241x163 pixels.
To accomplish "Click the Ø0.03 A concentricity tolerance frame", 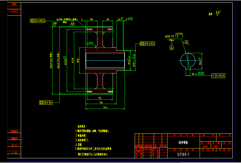I will pyautogui.click(x=147, y=44).
